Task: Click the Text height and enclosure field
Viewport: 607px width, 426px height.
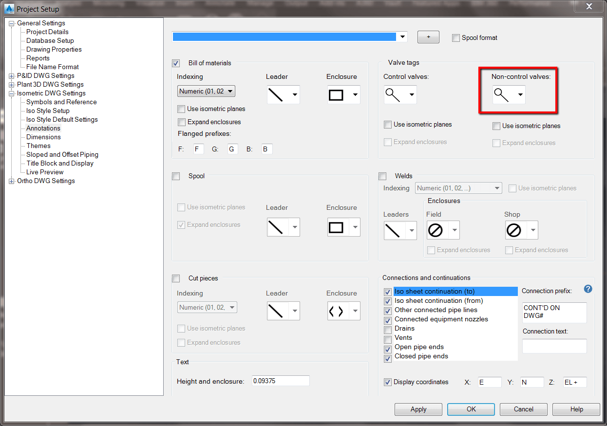Action: pos(281,381)
